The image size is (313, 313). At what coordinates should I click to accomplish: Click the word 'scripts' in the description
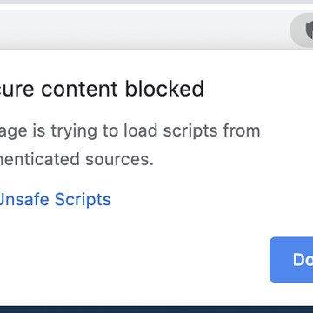[x=190, y=131]
